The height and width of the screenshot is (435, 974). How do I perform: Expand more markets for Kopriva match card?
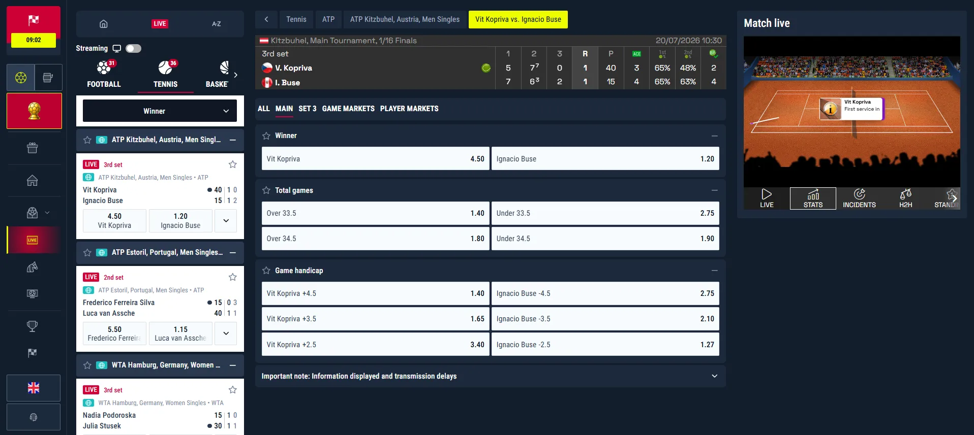tap(226, 221)
